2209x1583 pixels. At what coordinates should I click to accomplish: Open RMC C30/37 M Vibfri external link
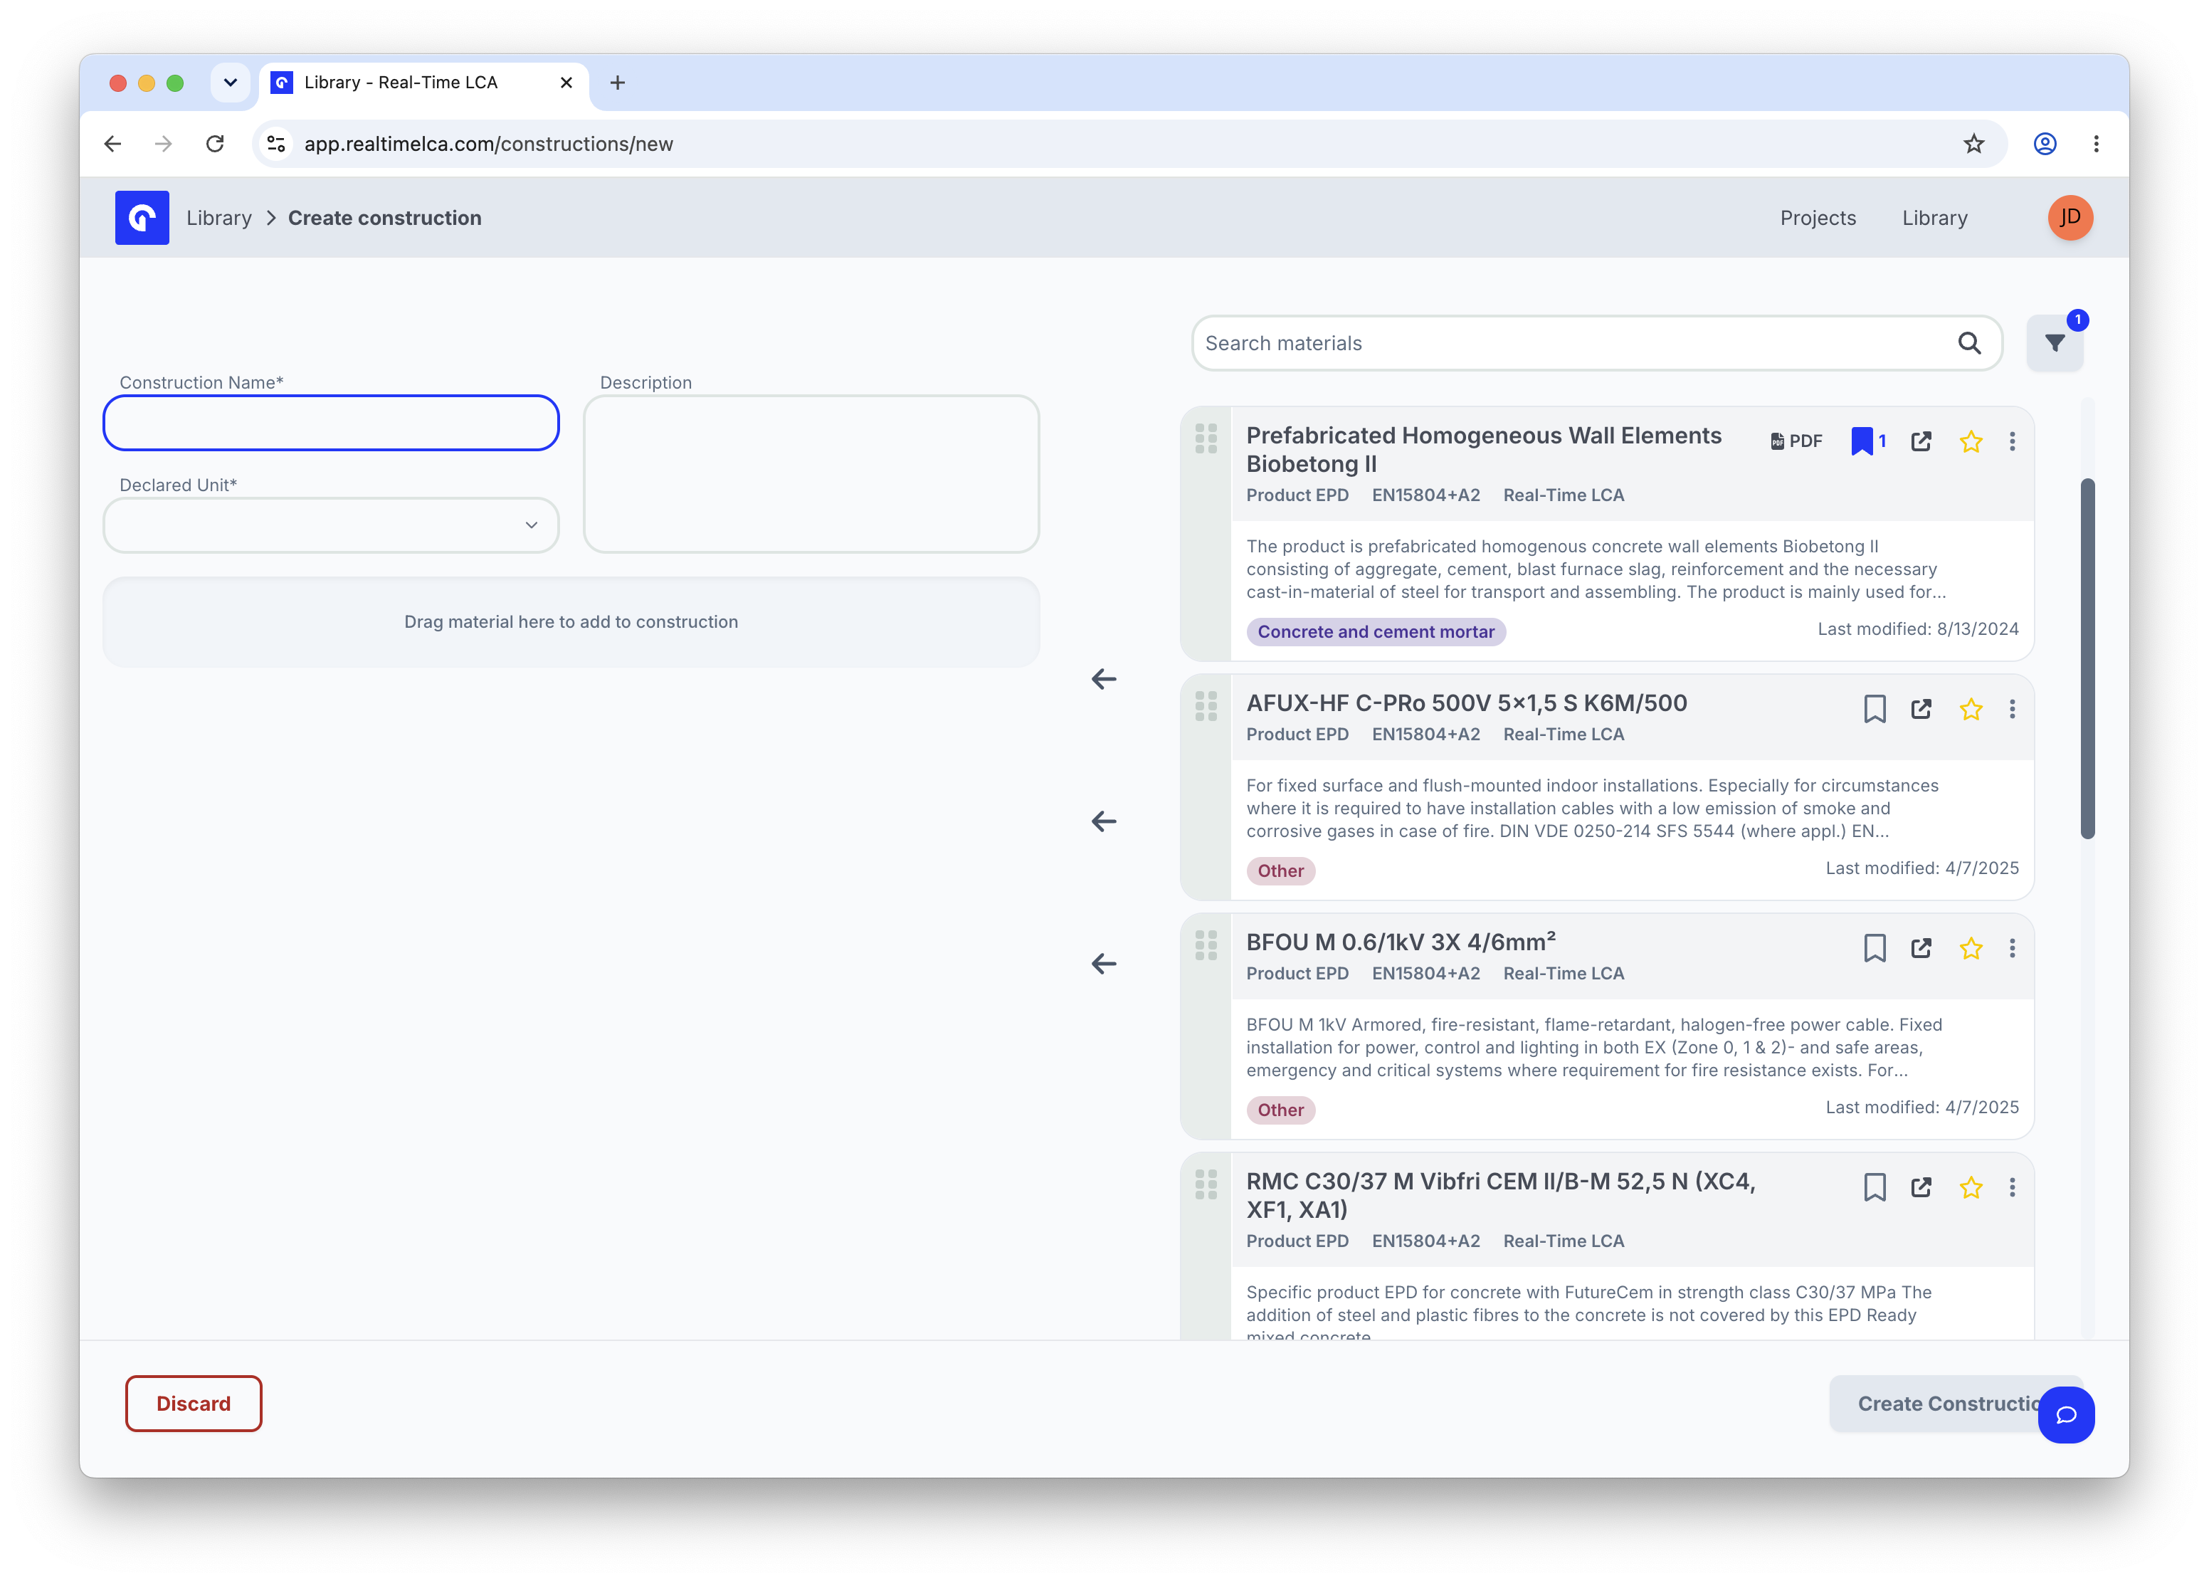[1921, 1187]
